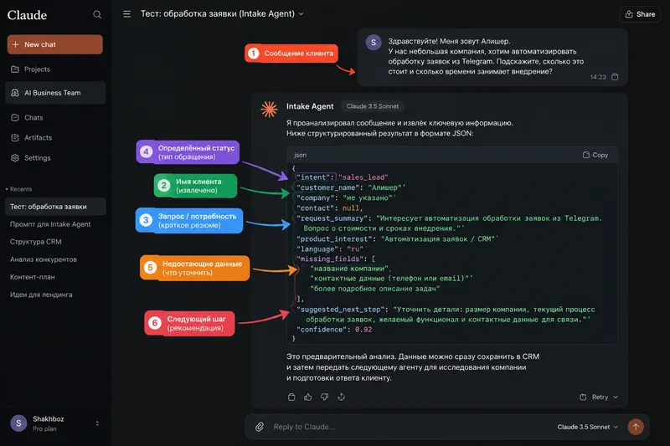Go to Chats in sidebar
This screenshot has height=446, width=670.
[55, 117]
